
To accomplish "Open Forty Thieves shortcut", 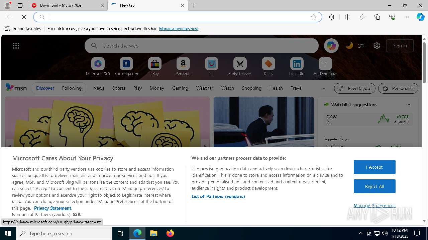I will click(240, 66).
